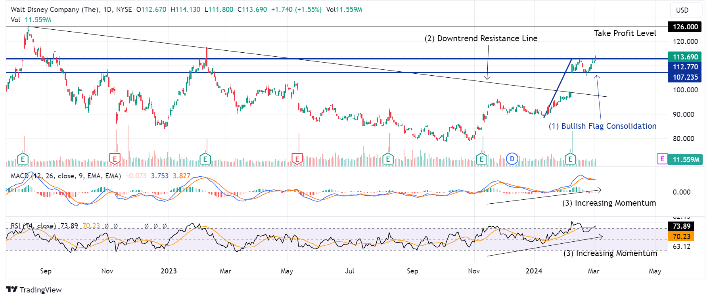Click the 90.000 price scale label
The width and height of the screenshot is (711, 300).
[684, 115]
